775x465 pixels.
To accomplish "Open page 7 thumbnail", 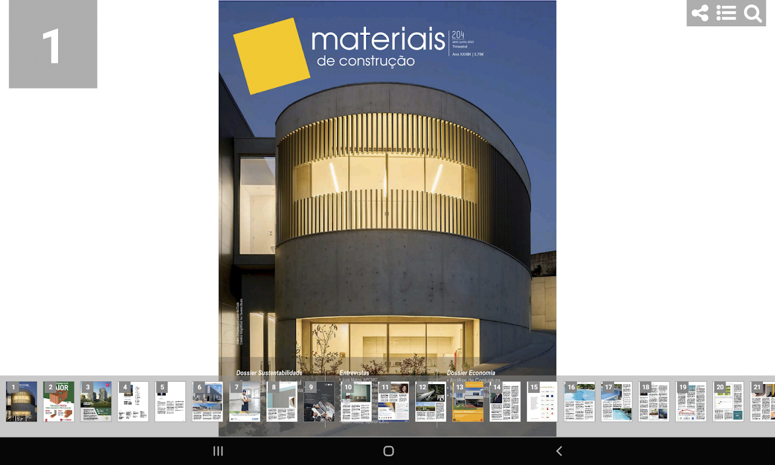I will [245, 402].
